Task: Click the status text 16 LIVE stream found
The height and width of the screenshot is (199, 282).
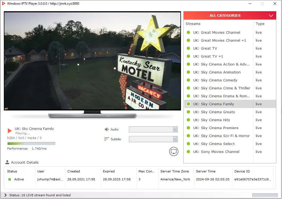Action: 40,195
